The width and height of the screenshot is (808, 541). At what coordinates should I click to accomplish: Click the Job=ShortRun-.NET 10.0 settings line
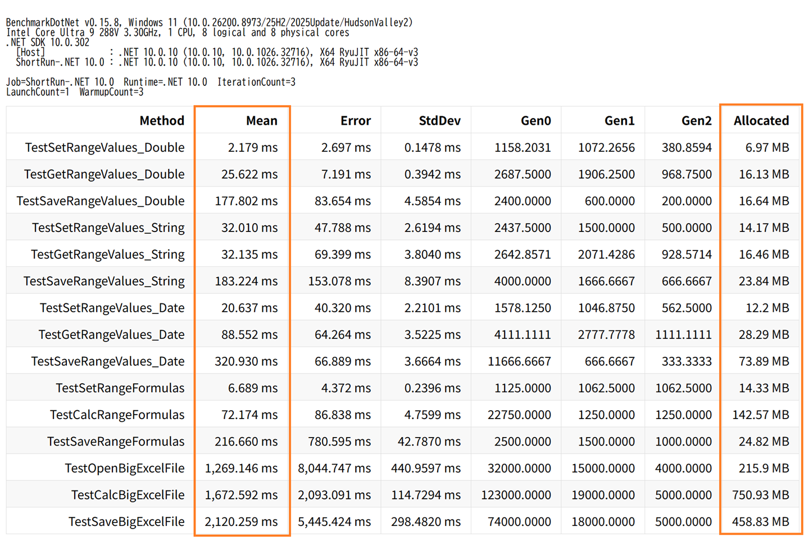point(151,82)
